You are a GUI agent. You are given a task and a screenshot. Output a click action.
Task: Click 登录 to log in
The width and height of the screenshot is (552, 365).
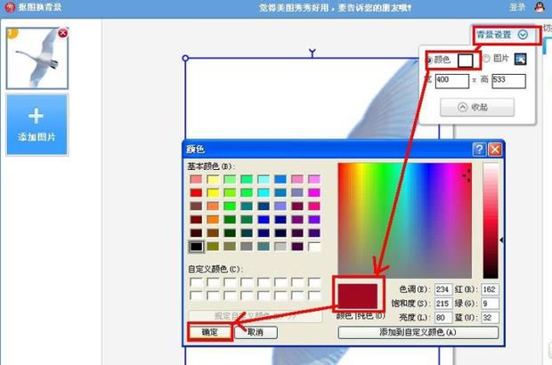[x=518, y=6]
